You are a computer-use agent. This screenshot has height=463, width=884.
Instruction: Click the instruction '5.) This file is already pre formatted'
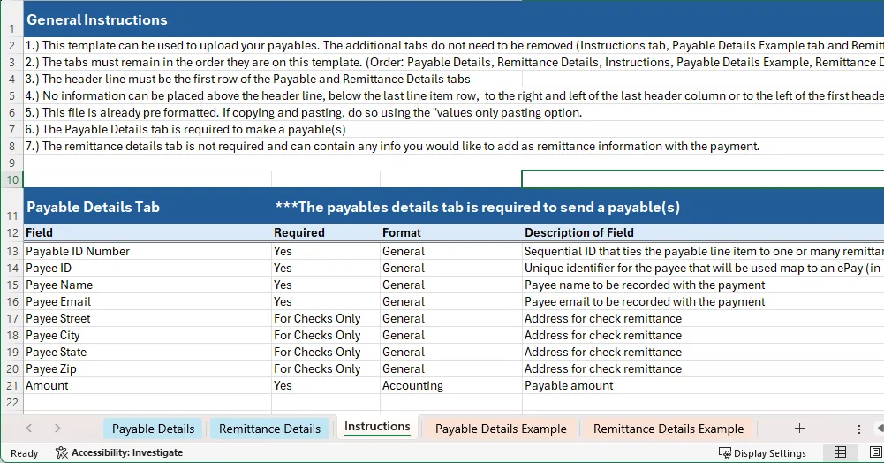(x=303, y=112)
